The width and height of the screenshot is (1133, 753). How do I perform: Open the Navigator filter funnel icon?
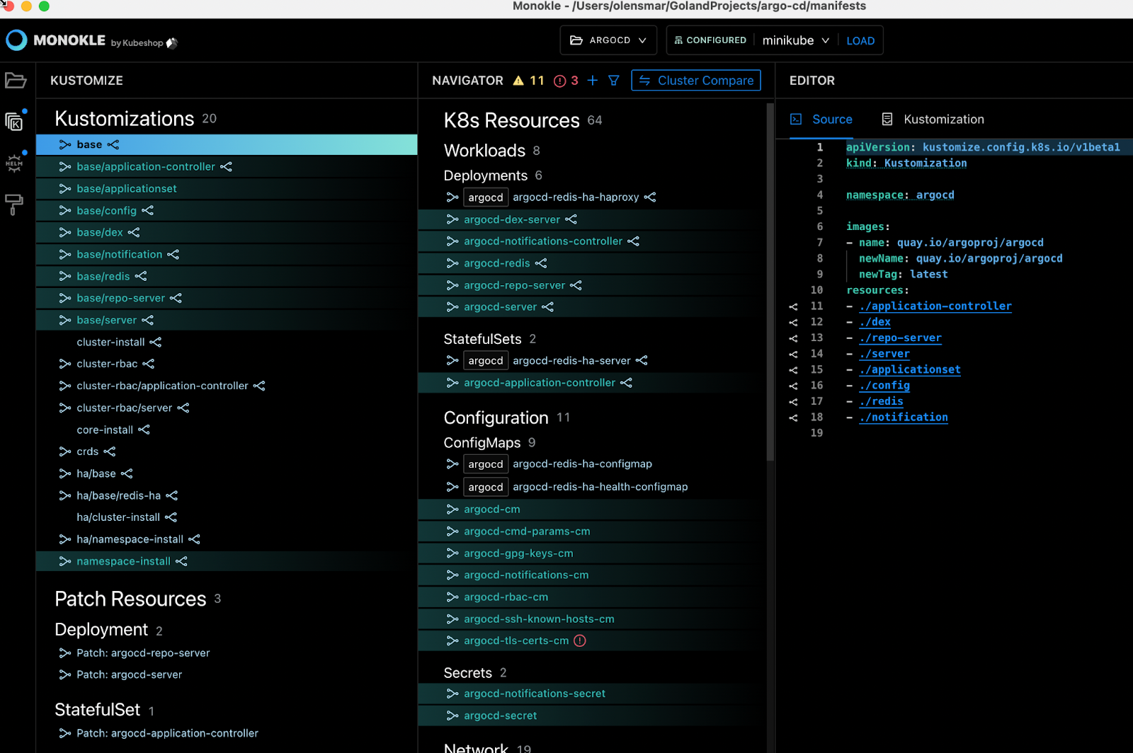614,81
